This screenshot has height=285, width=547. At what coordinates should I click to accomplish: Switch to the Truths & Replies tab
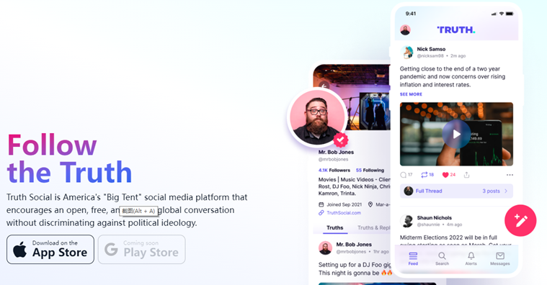click(373, 227)
